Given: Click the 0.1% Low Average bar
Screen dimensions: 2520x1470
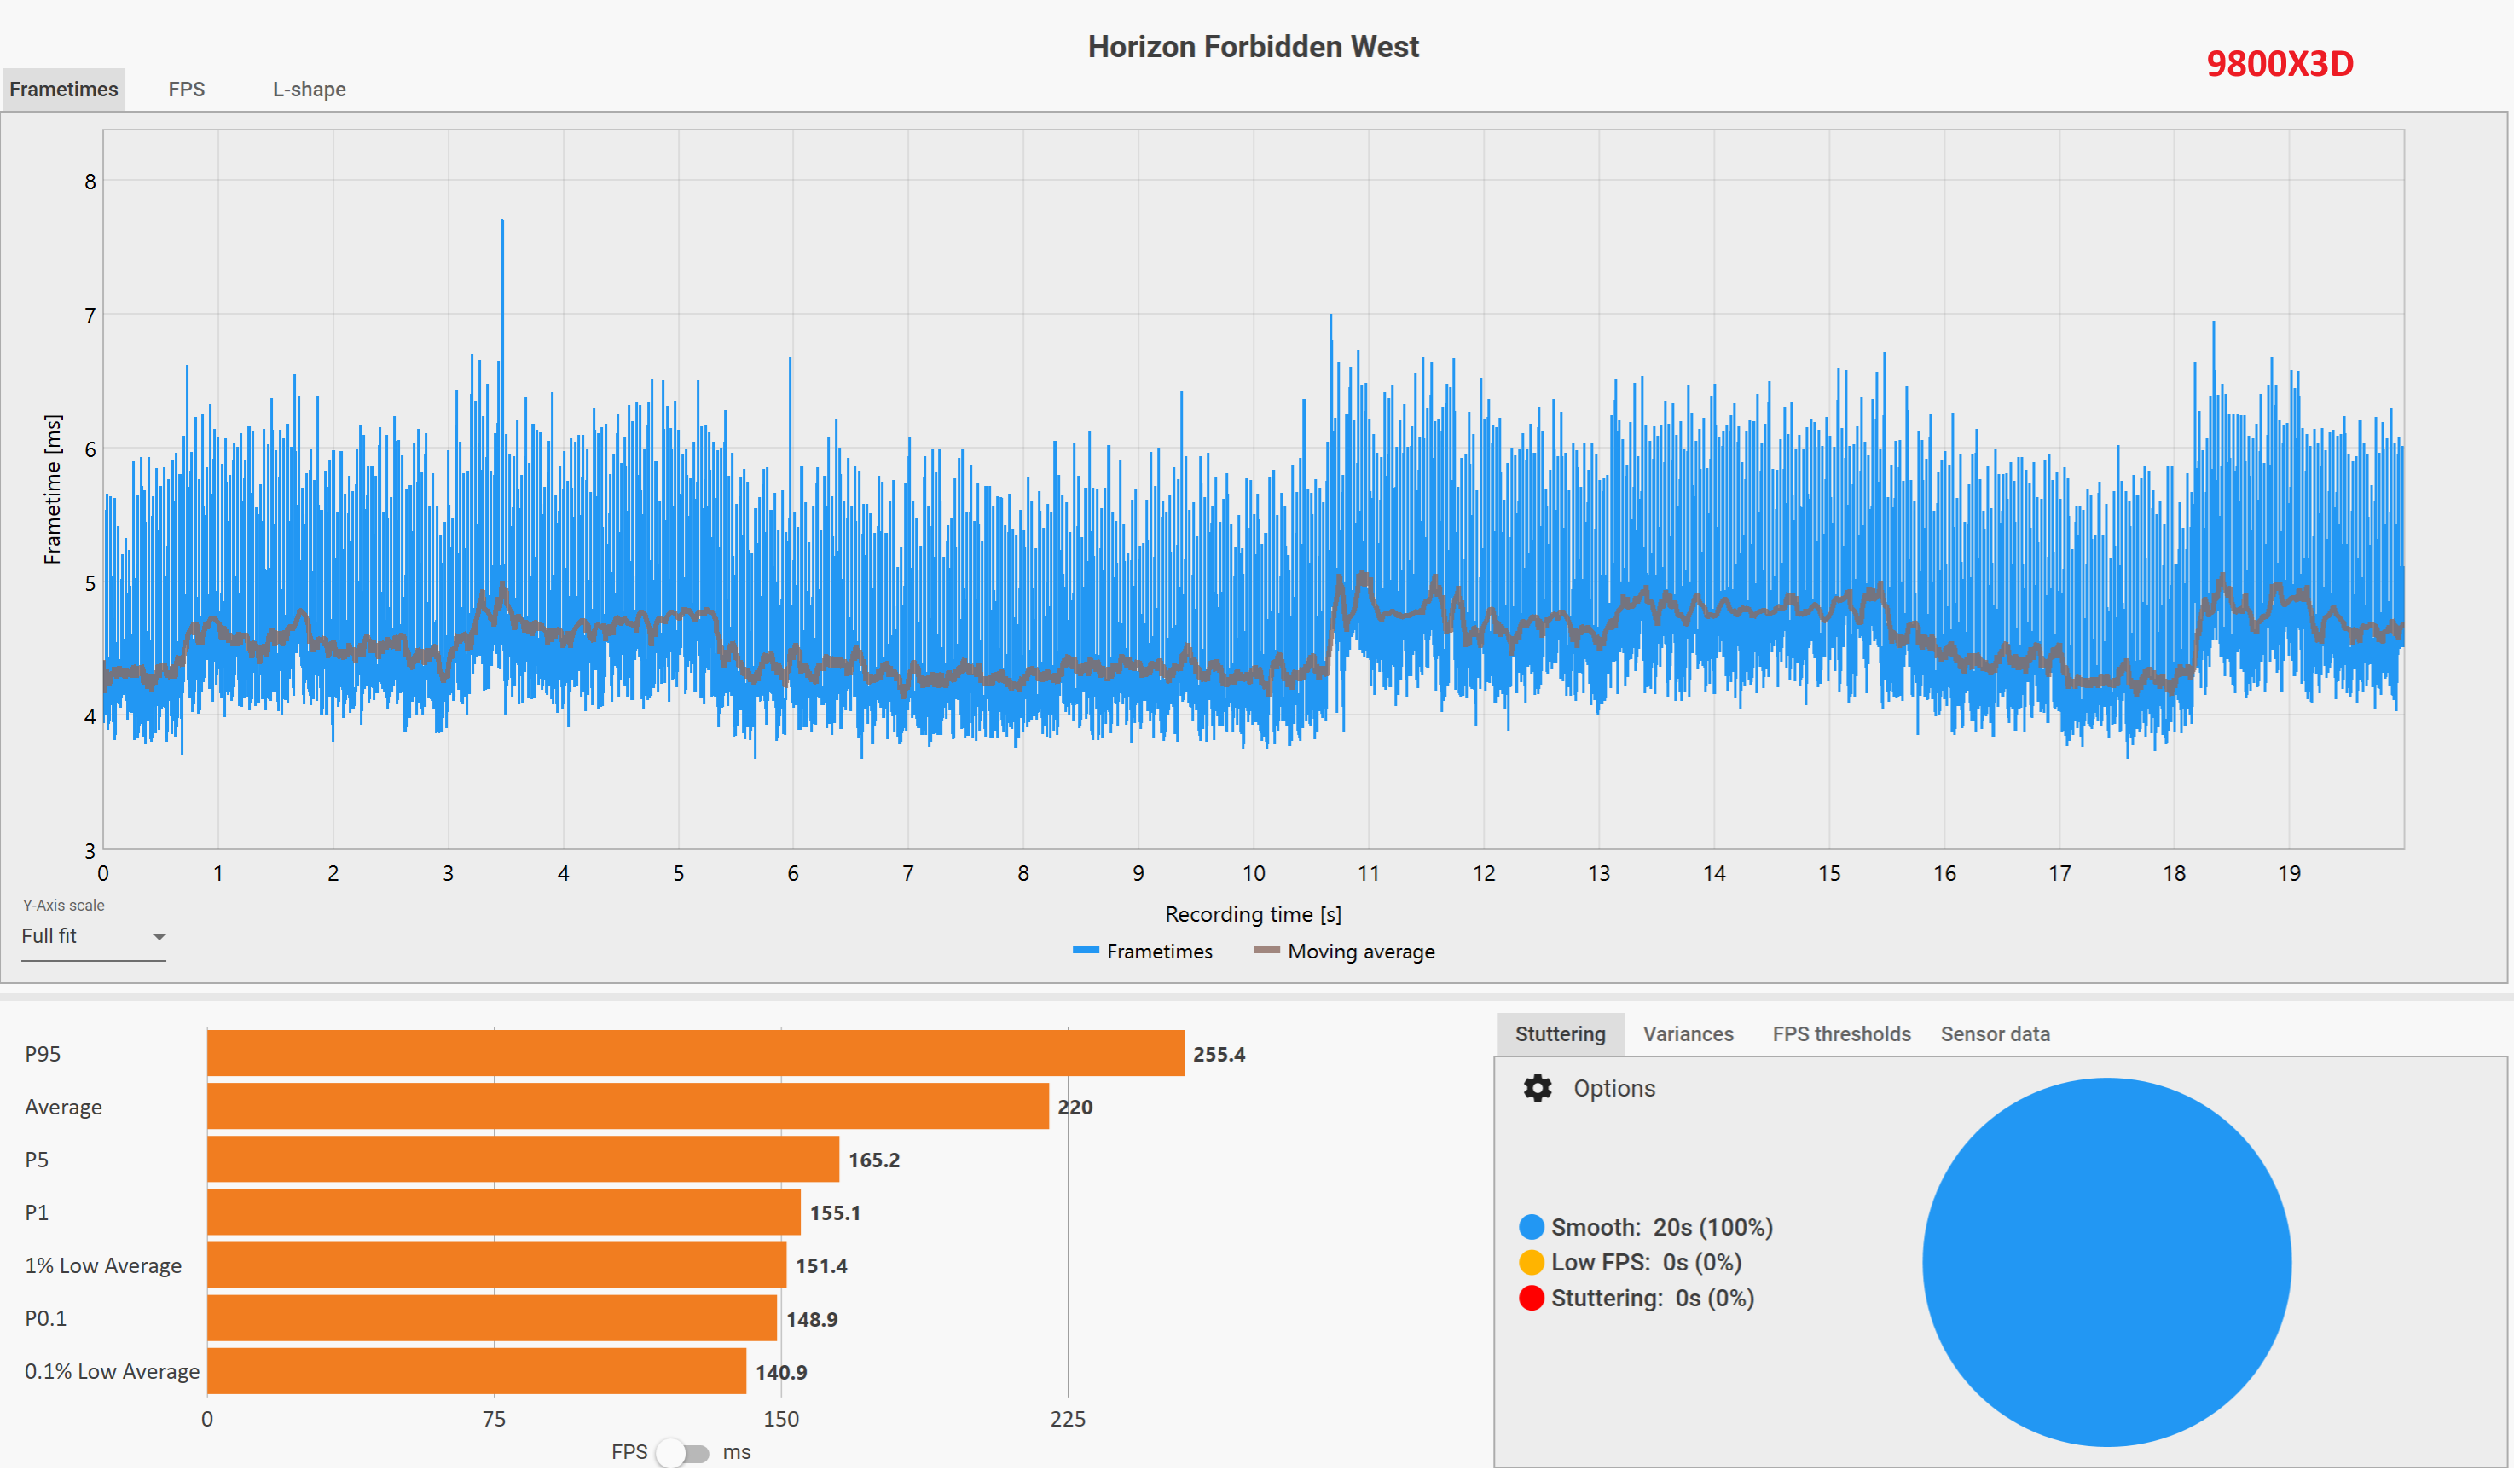Looking at the screenshot, I should [x=476, y=1371].
